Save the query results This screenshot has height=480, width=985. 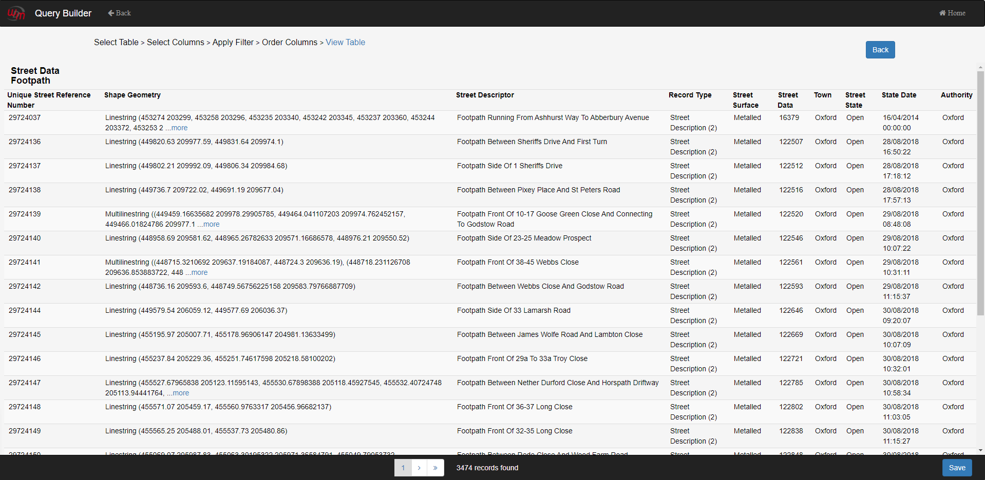(957, 468)
